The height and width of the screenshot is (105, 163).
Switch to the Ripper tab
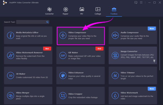coord(65,11)
